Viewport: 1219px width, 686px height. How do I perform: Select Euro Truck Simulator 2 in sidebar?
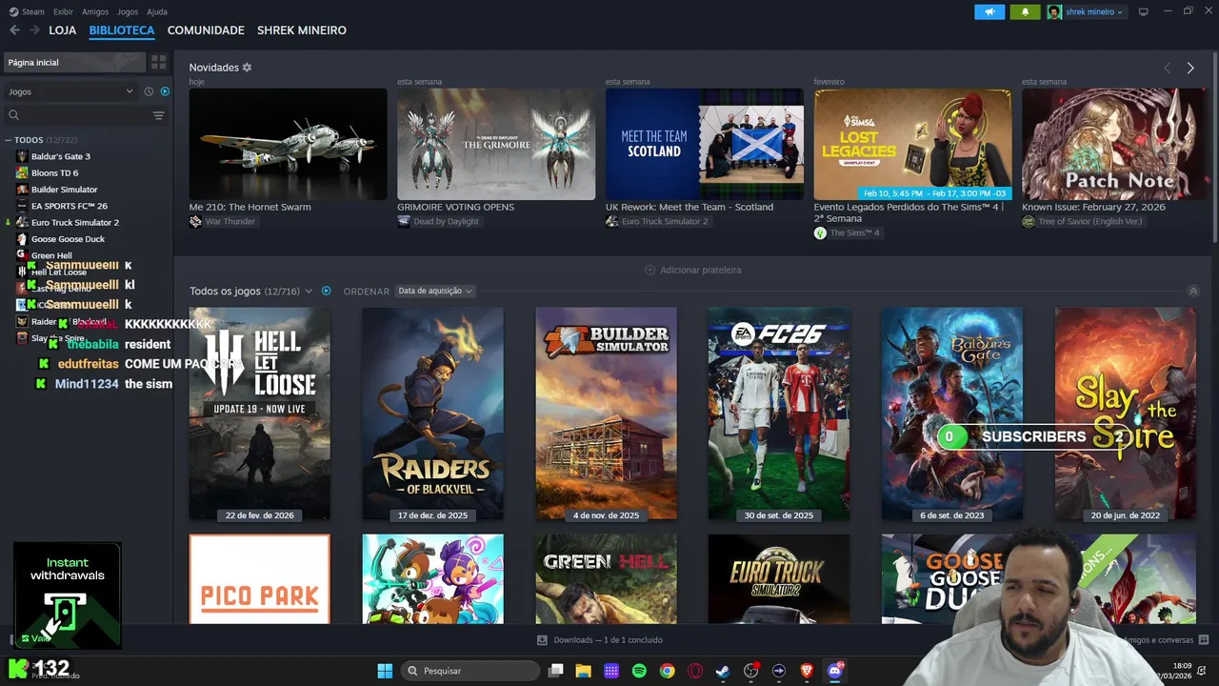tap(75, 223)
